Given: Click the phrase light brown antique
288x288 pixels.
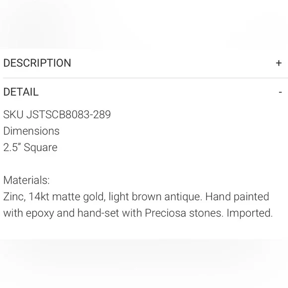Looking at the screenshot, I should tap(155, 197).
